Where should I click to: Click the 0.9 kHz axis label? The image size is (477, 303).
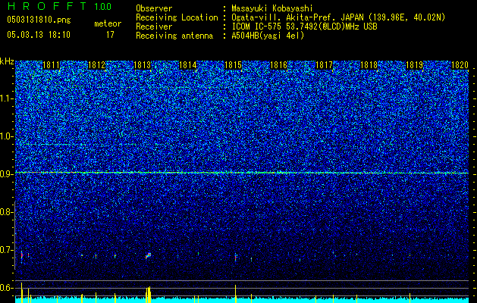coord(5,174)
